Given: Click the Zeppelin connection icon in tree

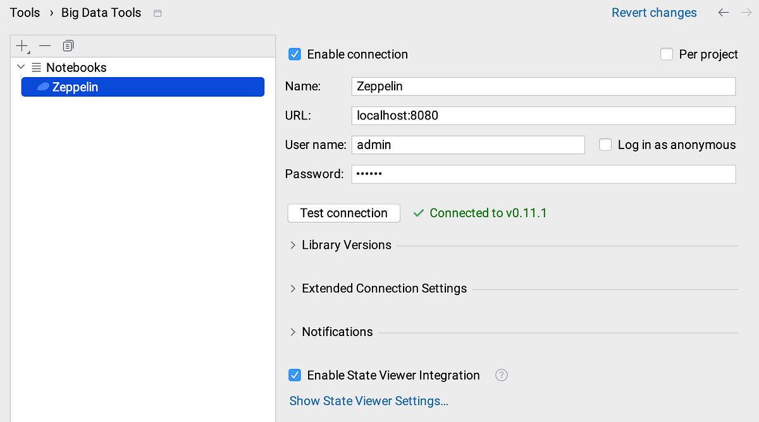Looking at the screenshot, I should [x=43, y=87].
